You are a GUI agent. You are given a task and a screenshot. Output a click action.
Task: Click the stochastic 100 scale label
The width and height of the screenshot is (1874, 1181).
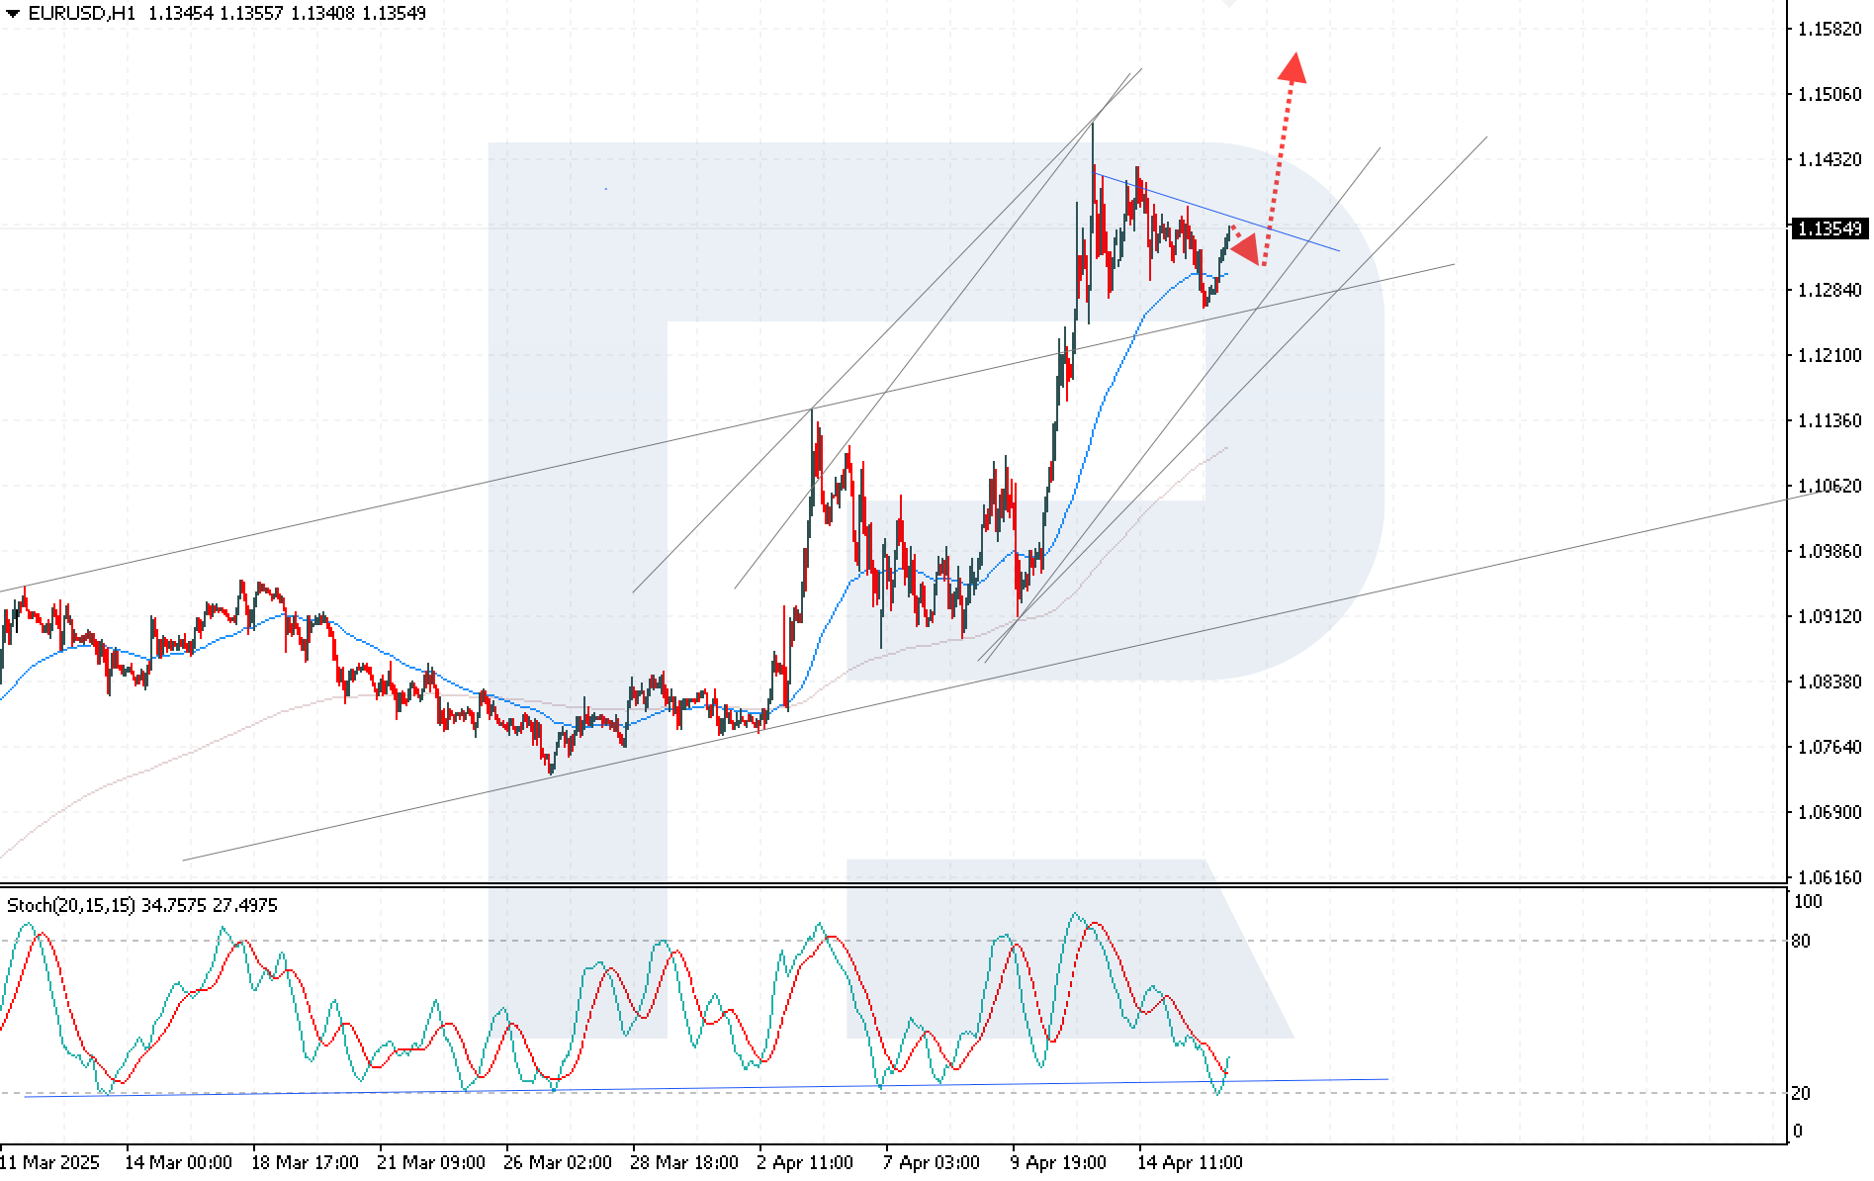click(x=1807, y=901)
